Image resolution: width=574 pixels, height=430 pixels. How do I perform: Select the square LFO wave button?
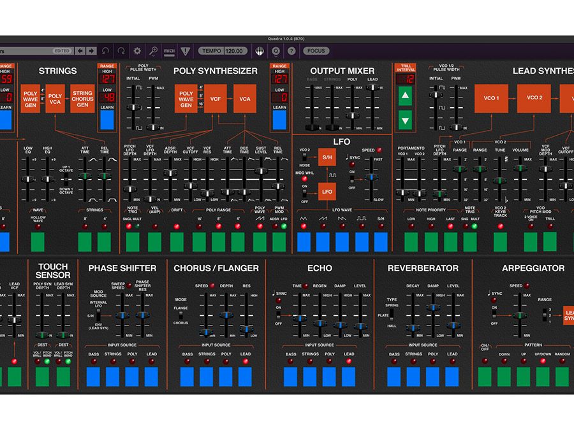pos(362,242)
